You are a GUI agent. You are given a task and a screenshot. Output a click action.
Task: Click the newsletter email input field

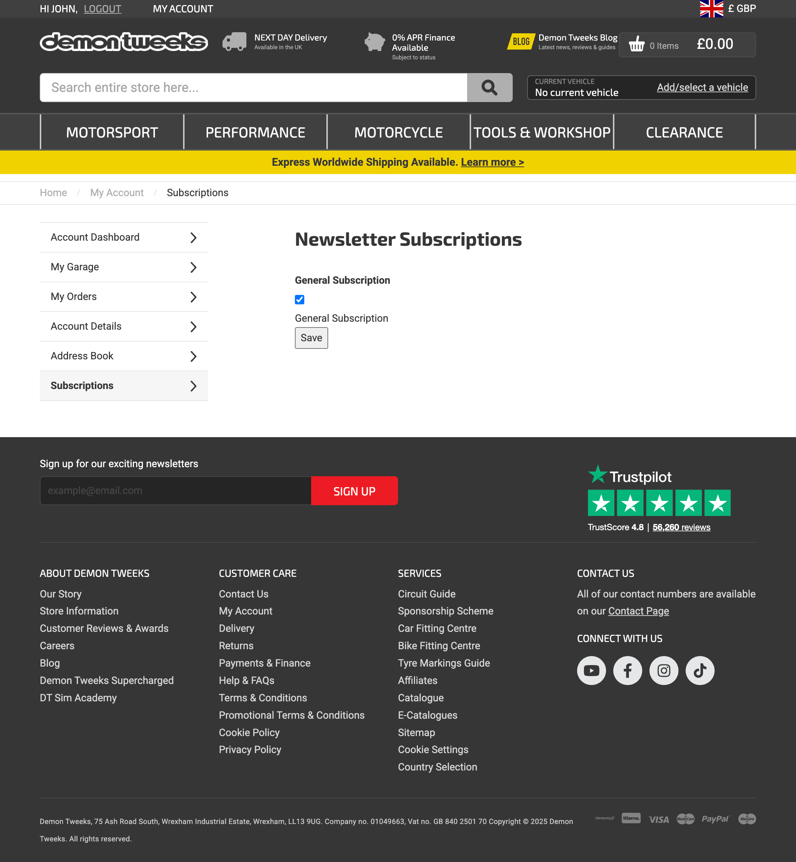click(175, 491)
